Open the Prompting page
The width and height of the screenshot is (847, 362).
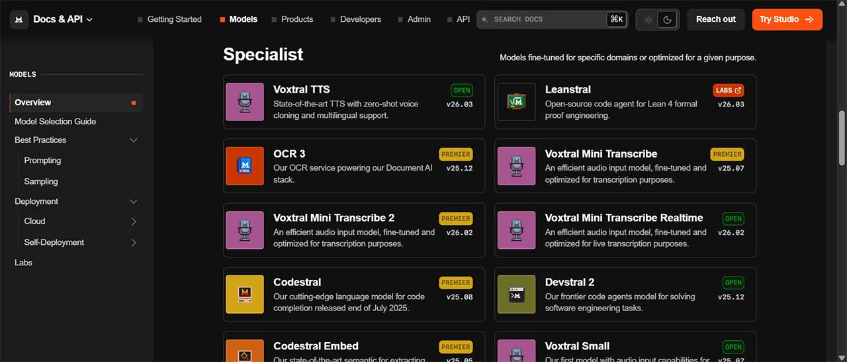point(42,160)
